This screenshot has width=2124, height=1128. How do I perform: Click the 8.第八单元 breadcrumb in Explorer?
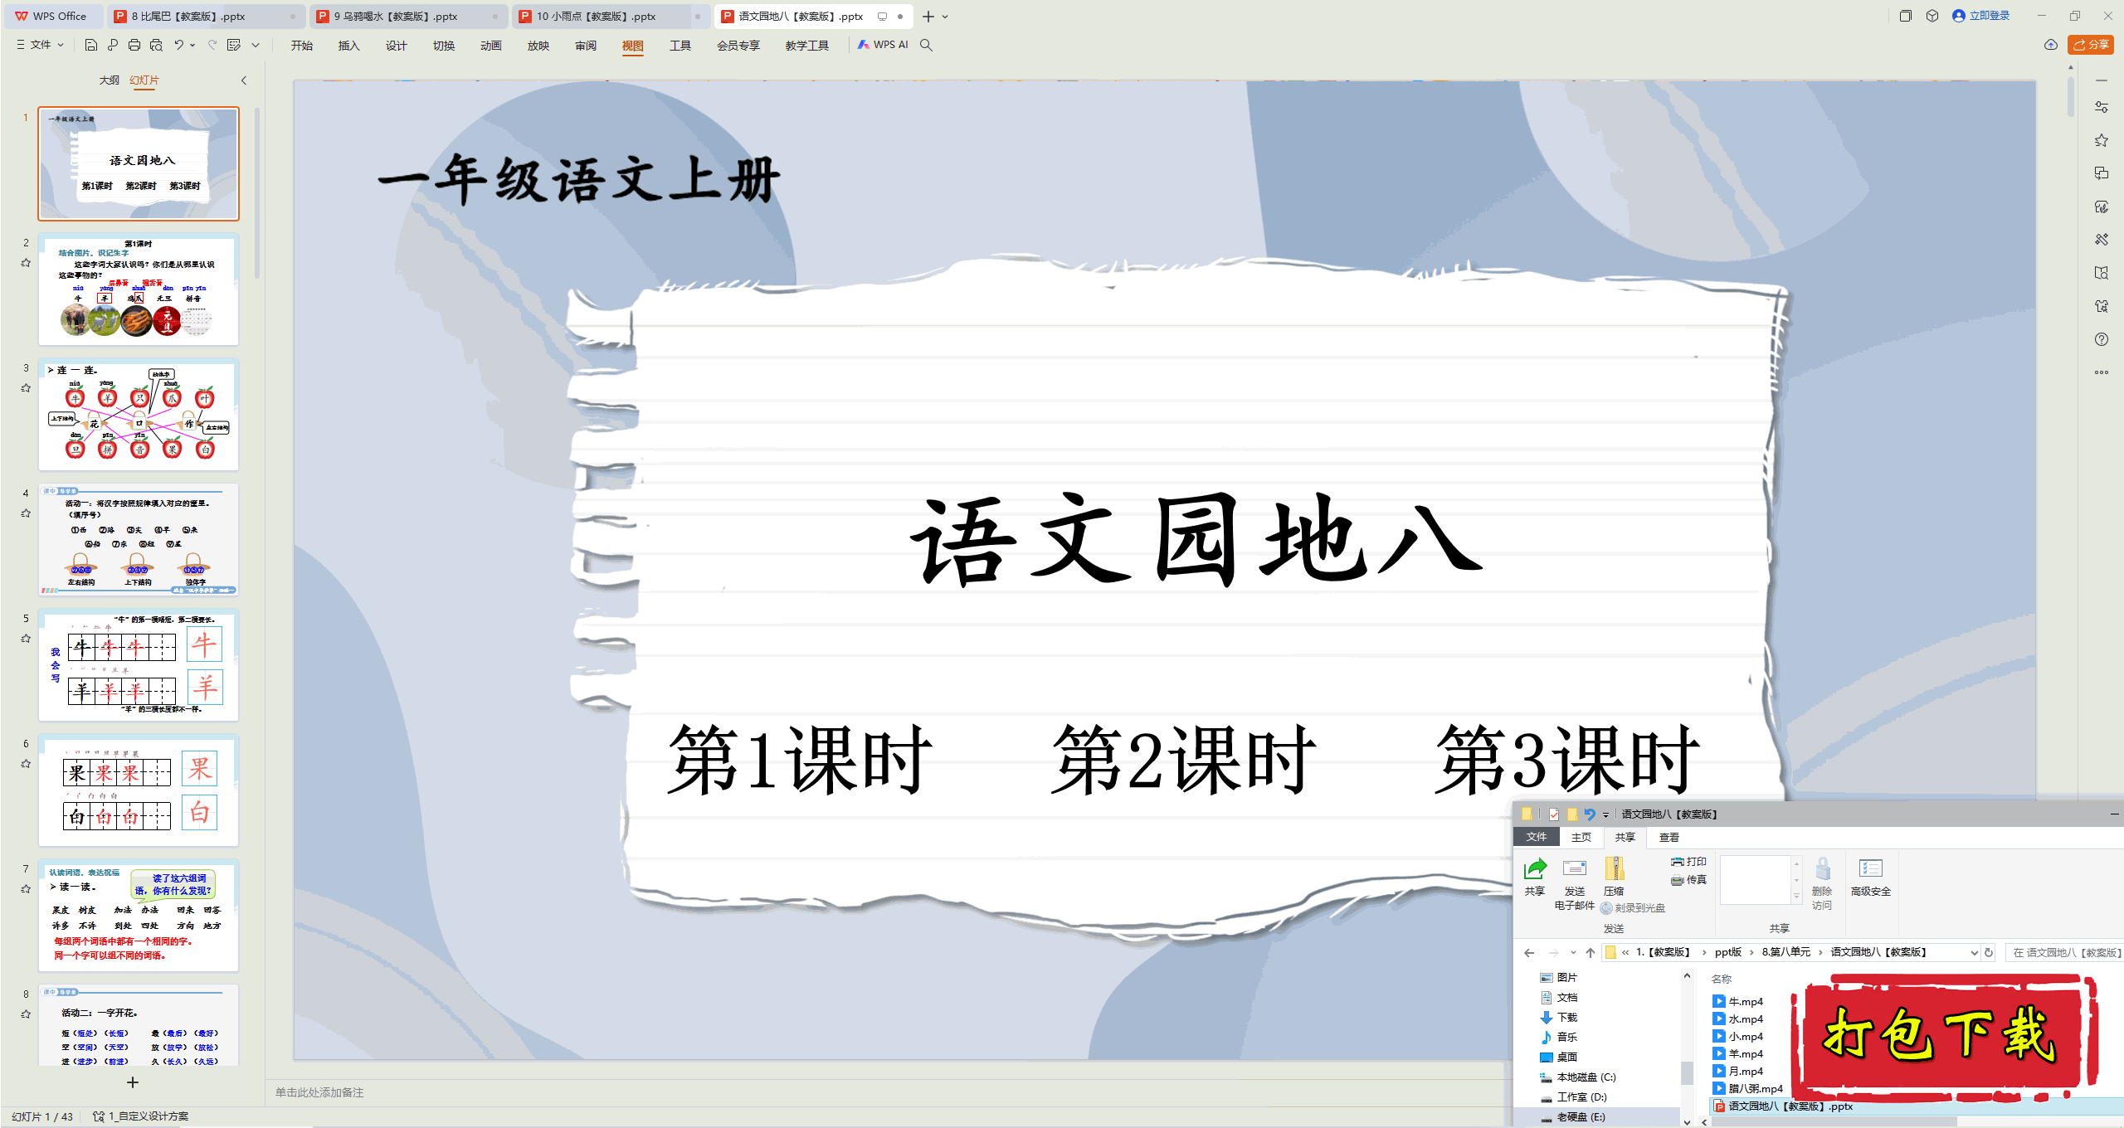point(1786,952)
